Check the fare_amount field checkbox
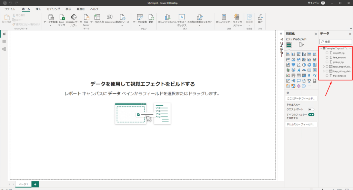 (327, 57)
